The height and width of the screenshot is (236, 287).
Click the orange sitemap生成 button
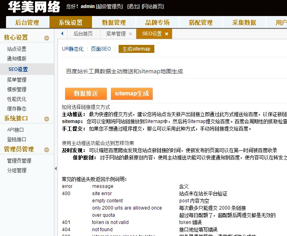pyautogui.click(x=132, y=94)
